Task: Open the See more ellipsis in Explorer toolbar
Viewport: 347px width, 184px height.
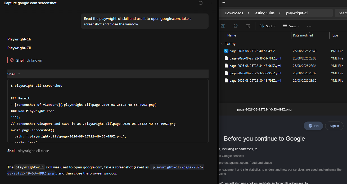Action: 309,26
